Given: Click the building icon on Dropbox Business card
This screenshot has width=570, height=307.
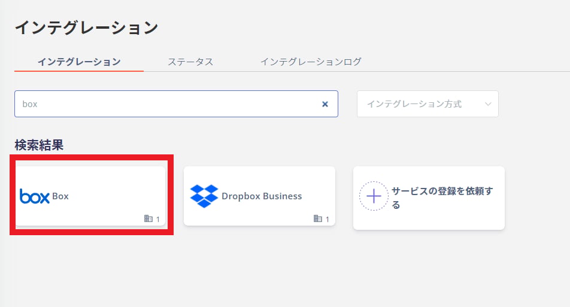Looking at the screenshot, I should (x=318, y=218).
